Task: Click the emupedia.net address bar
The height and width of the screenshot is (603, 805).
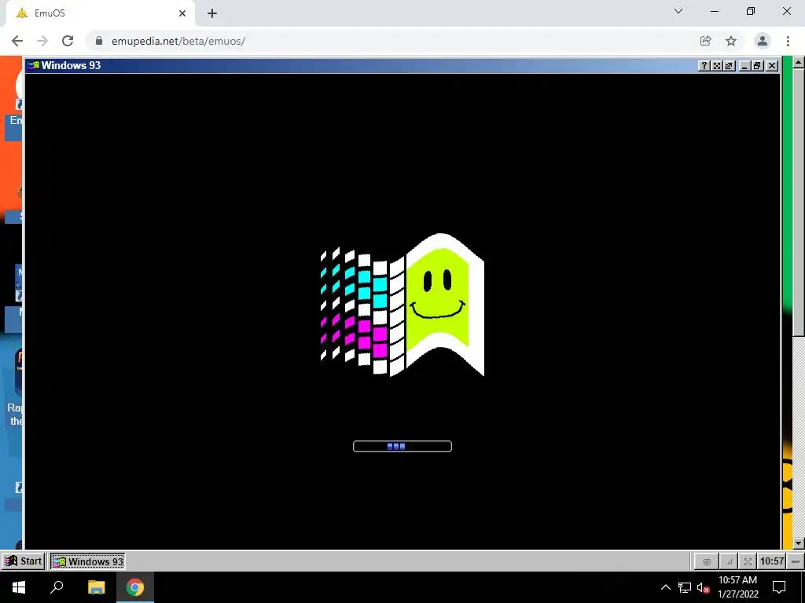Action: click(x=395, y=41)
